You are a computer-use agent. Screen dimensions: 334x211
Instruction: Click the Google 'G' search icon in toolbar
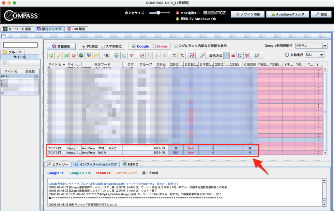[x=124, y=55]
